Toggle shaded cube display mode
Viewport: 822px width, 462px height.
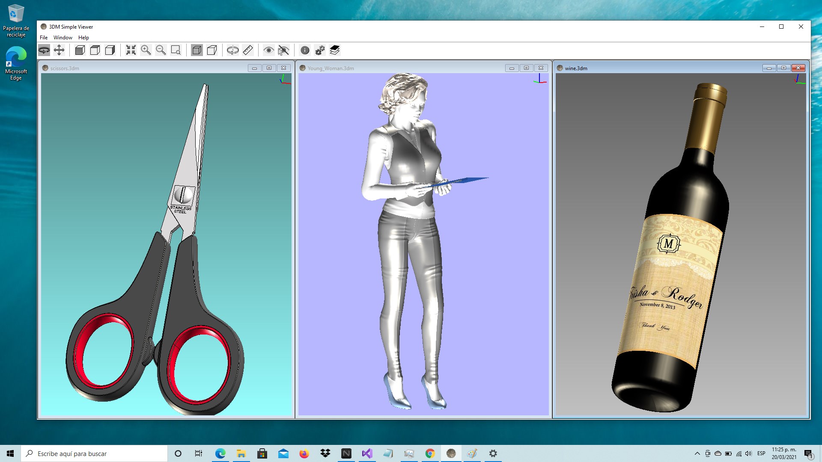coord(197,50)
